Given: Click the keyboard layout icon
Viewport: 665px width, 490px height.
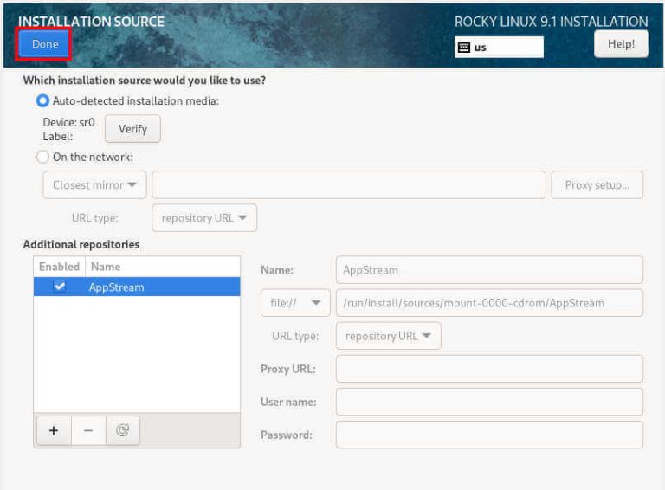Looking at the screenshot, I should (464, 48).
